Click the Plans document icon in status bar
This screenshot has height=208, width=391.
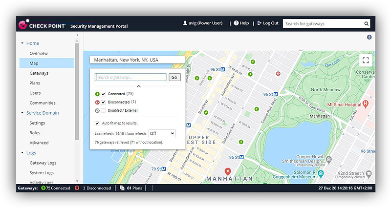(x=122, y=188)
